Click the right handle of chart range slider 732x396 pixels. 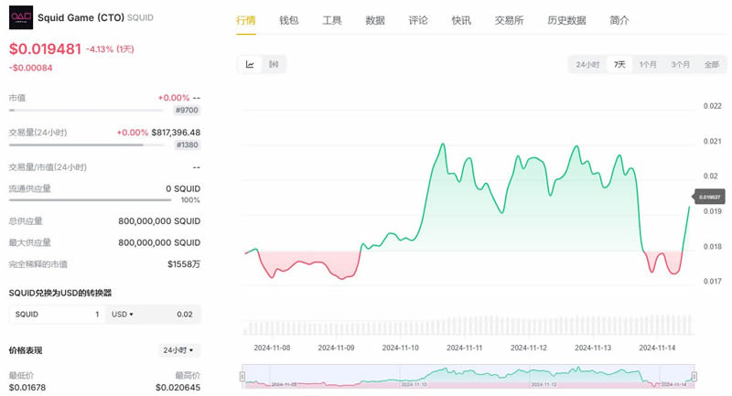pyautogui.click(x=694, y=376)
